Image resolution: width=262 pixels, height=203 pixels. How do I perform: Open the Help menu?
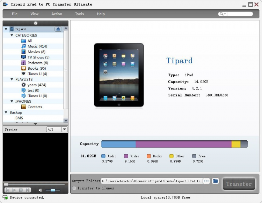pos(101,14)
